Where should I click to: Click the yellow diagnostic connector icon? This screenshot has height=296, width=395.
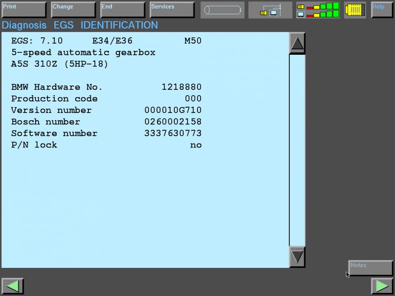point(355,10)
